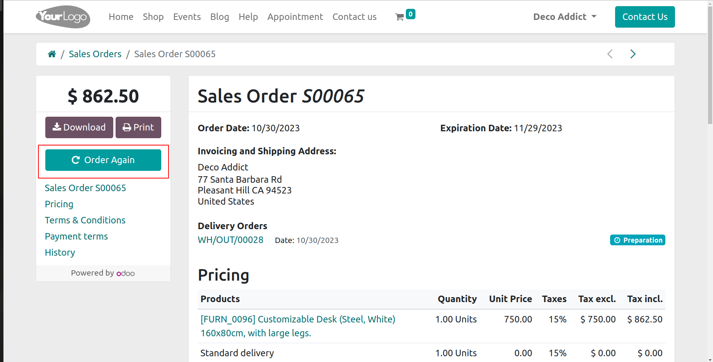The width and height of the screenshot is (713, 362).
Task: Open the Sales Orders breadcrumb link
Action: [x=95, y=54]
